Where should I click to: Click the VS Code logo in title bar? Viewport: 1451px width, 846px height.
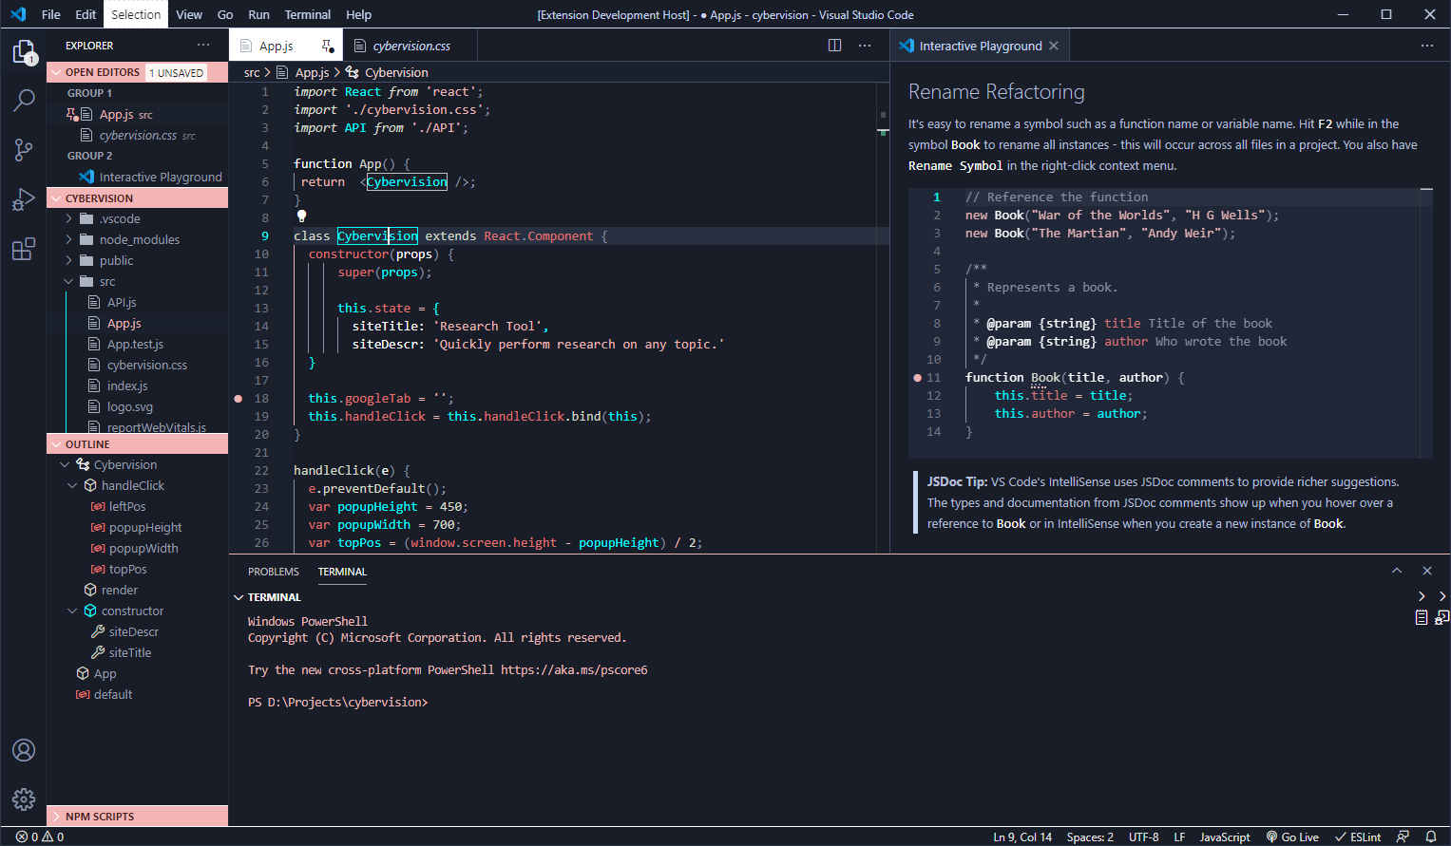click(x=18, y=14)
